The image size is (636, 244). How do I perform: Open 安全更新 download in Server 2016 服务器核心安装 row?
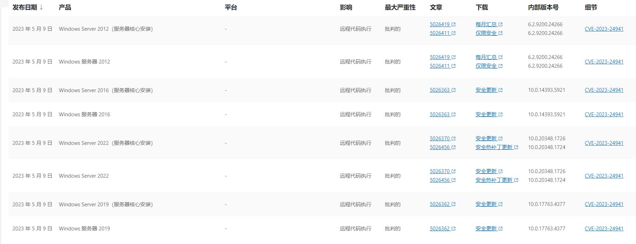point(486,90)
